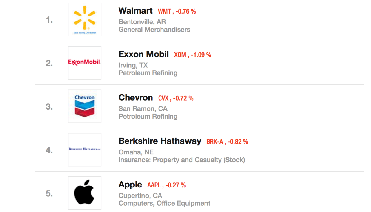Viewport: 371px width, 212px height.
Task: Open the Berkshire Hathaway name link
Action: click(x=160, y=141)
